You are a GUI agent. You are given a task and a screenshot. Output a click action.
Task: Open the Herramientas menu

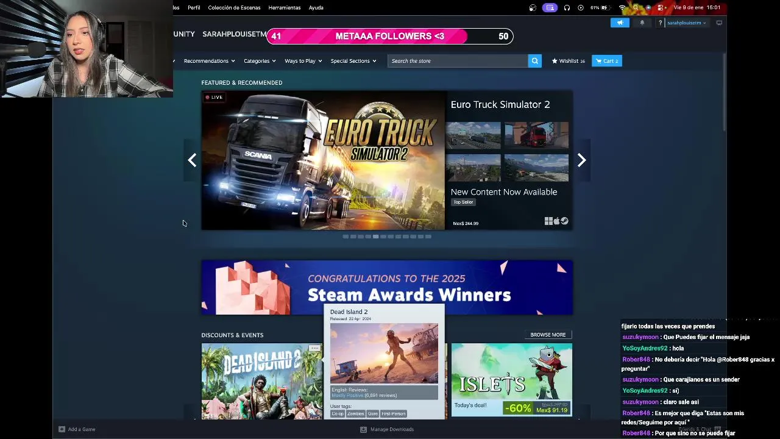tap(284, 8)
